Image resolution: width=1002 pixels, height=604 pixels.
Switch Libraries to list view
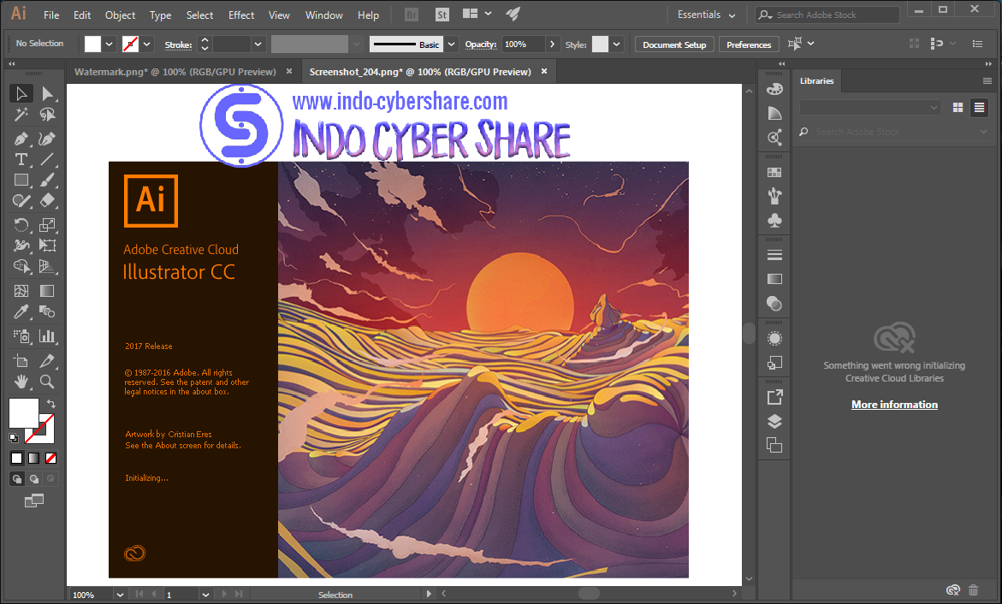[979, 108]
